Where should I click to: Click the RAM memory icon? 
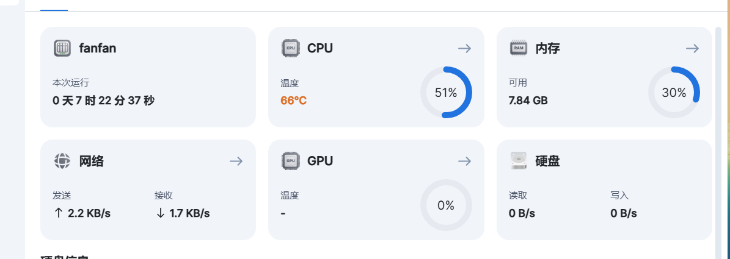pyautogui.click(x=519, y=48)
